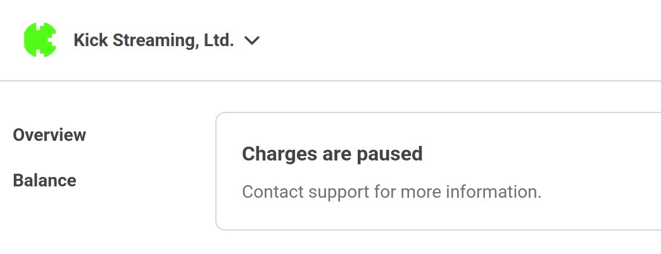661x254 pixels.
Task: Switch to Overview in the left sidebar
Action: click(49, 135)
